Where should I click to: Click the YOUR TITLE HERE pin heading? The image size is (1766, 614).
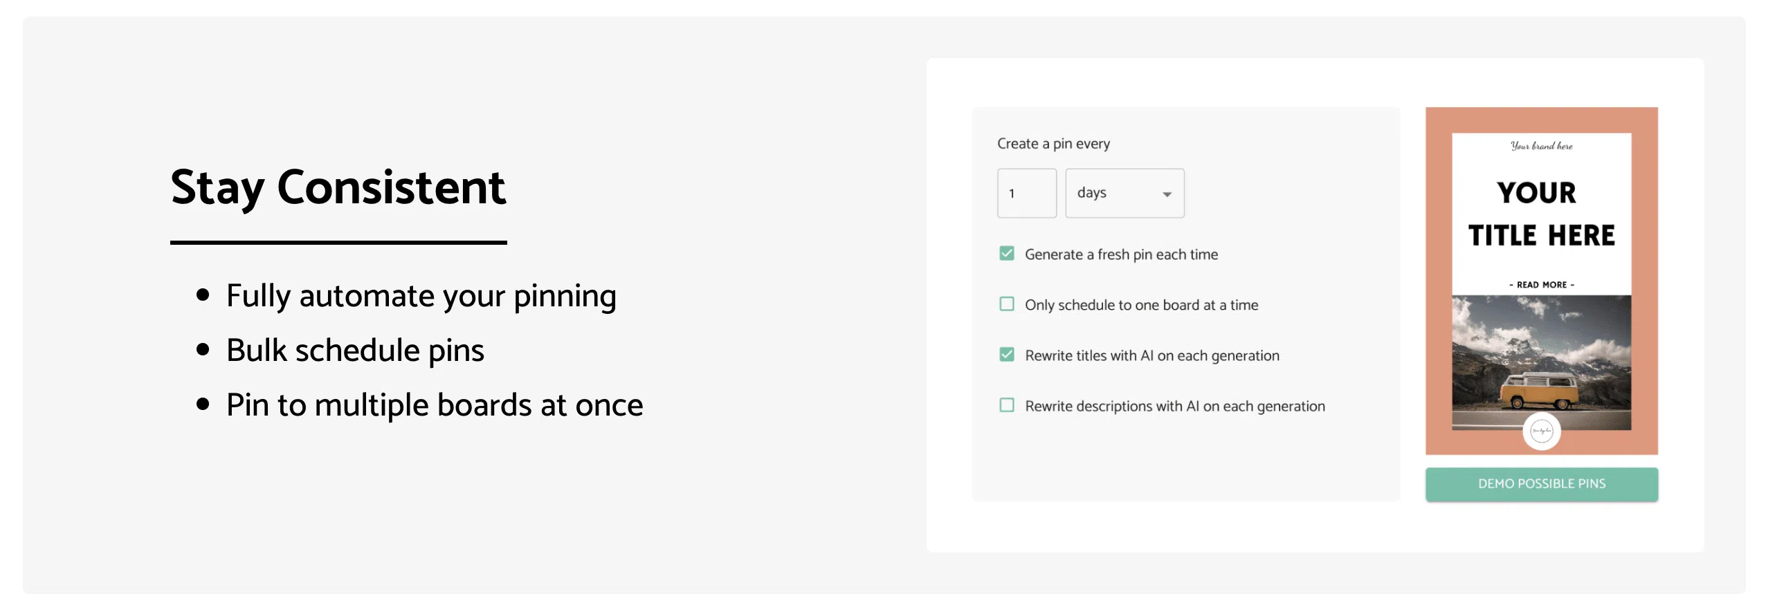tap(1541, 214)
